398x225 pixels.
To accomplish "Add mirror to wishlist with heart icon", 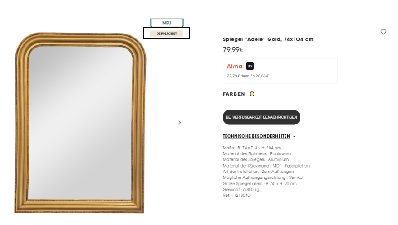I will [383, 32].
